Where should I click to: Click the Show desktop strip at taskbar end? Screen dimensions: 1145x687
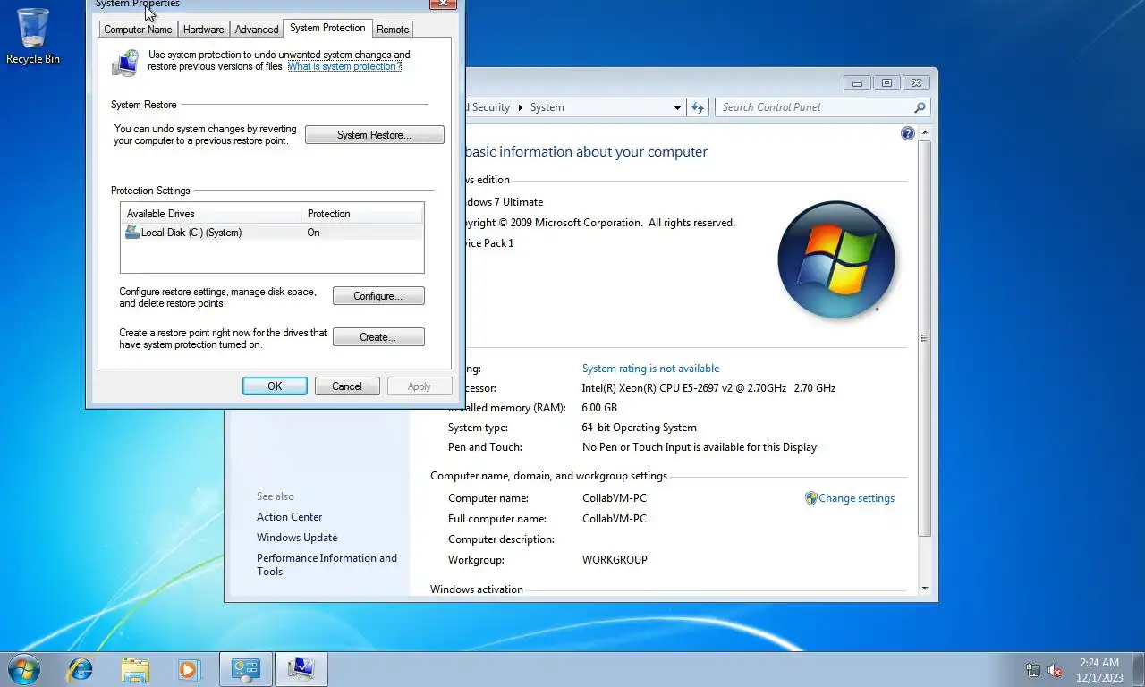pyautogui.click(x=1139, y=670)
